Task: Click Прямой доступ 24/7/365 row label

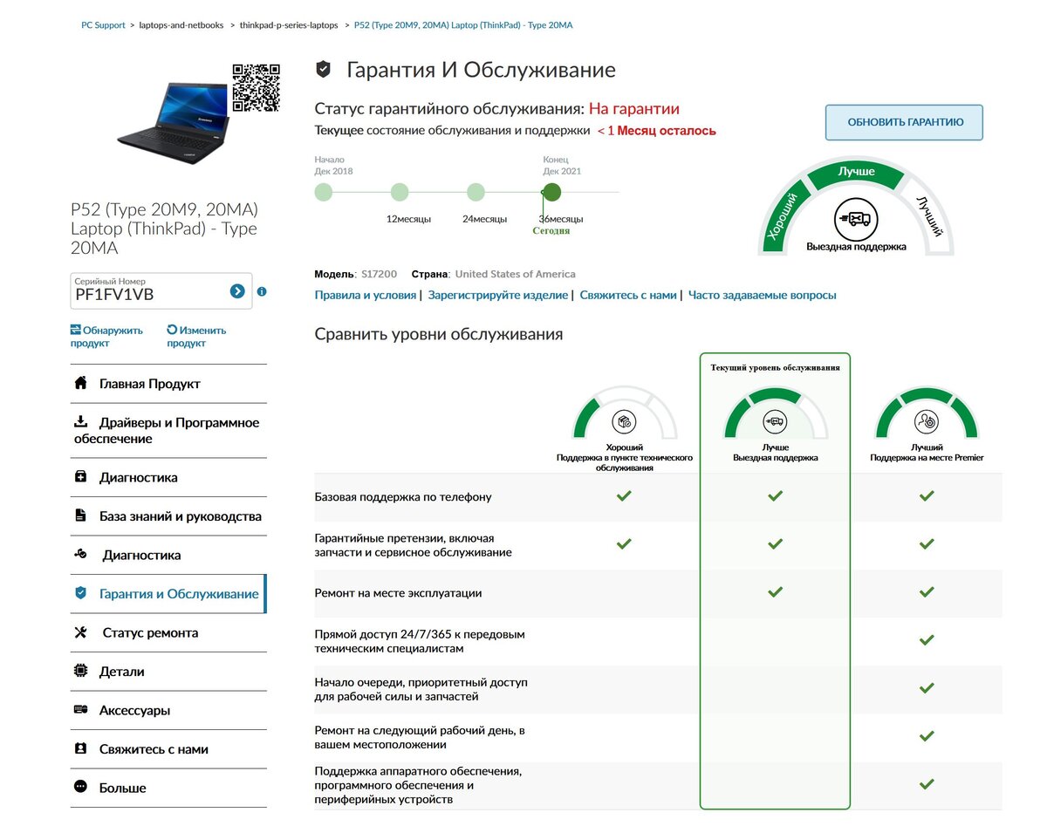Action: point(420,641)
